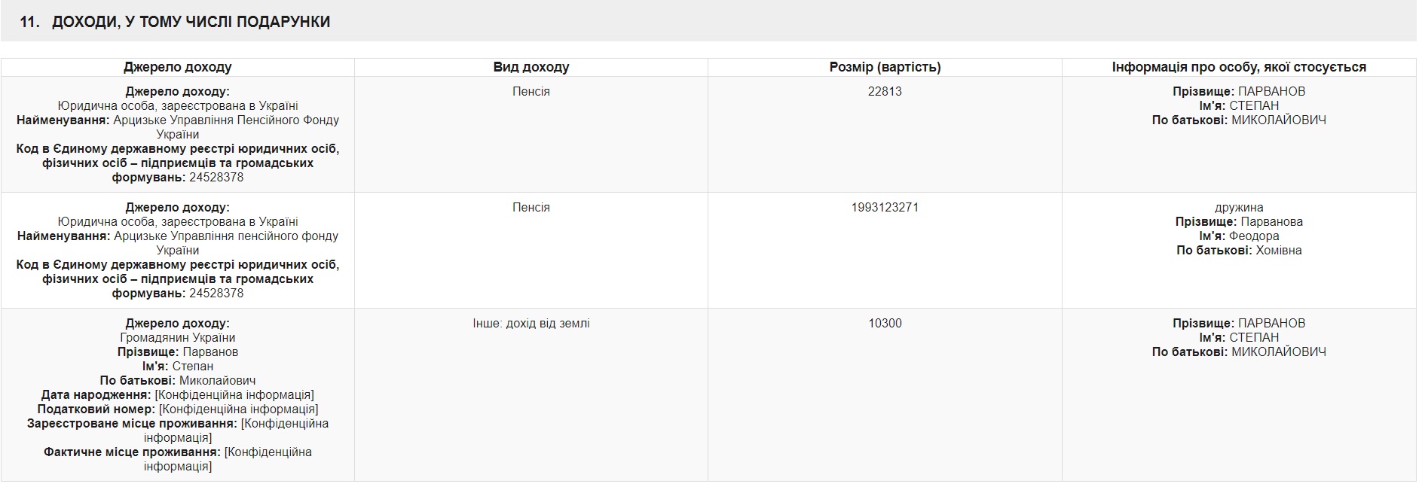Click 'Фактичне місце проживання' label
The width and height of the screenshot is (1422, 490).
coord(132,452)
